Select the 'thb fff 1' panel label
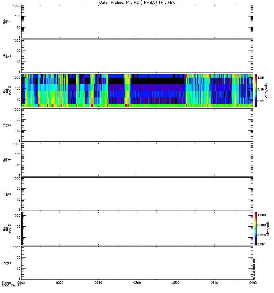The height and width of the screenshot is (293, 274). point(7,22)
